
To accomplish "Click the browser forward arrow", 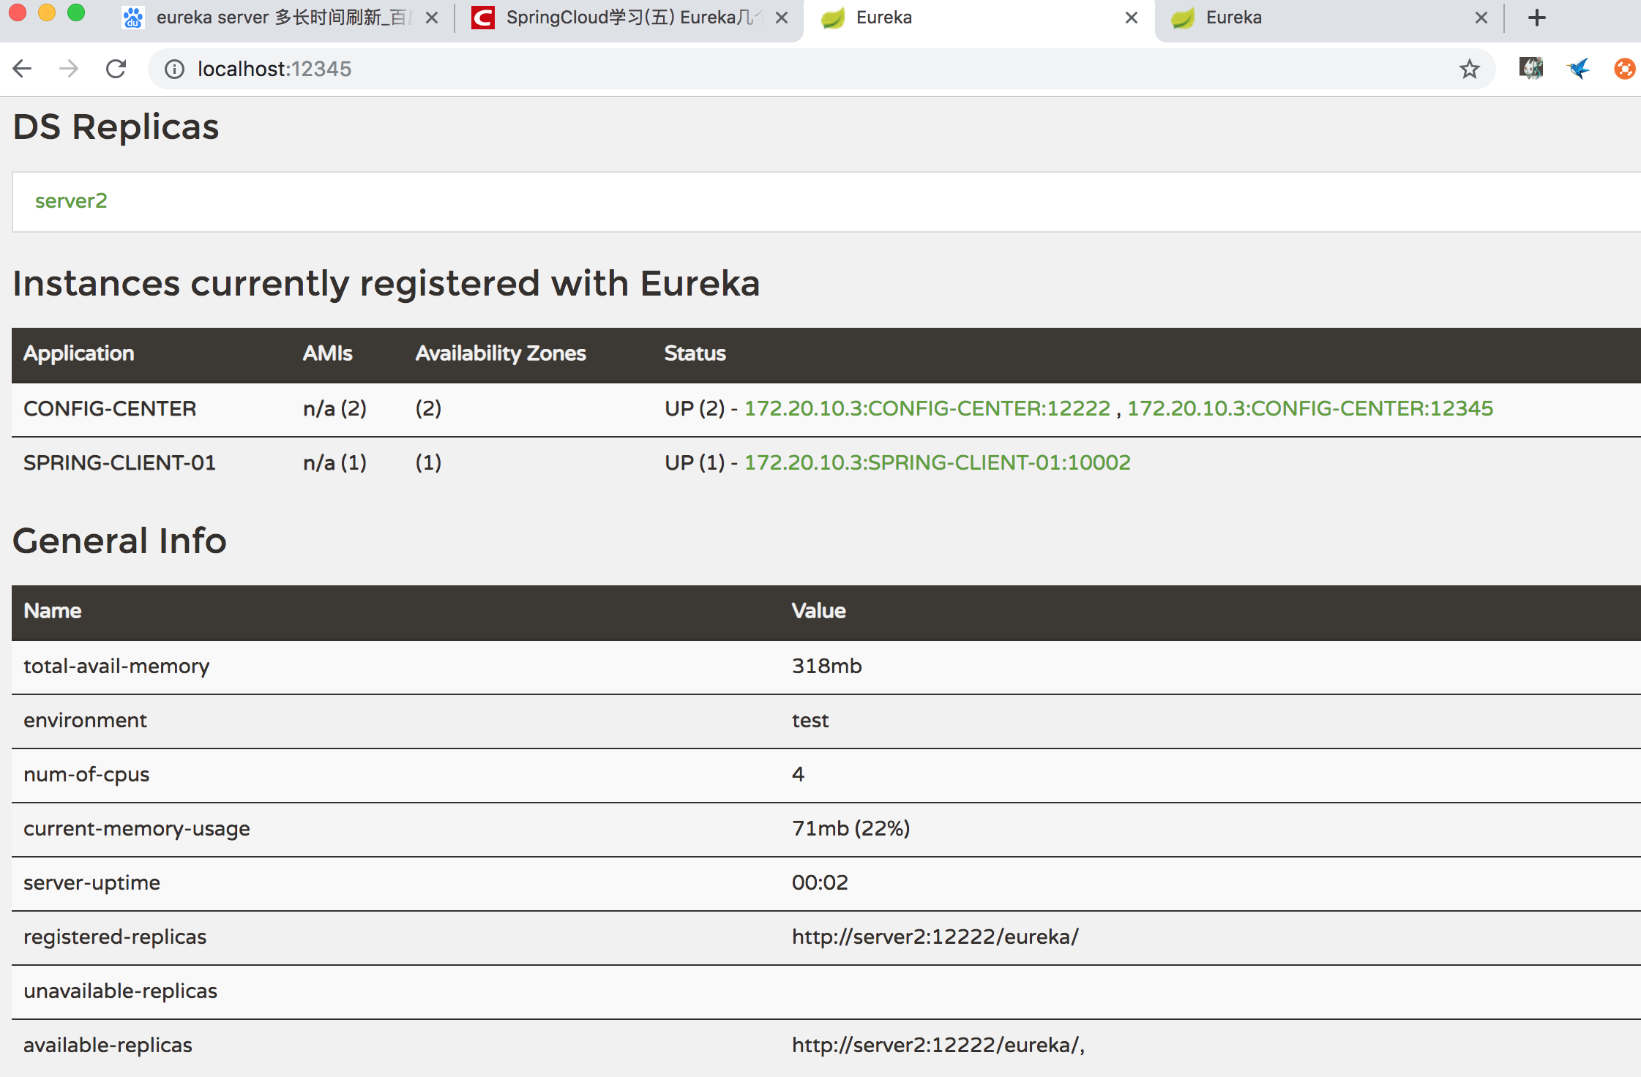I will coord(69,69).
